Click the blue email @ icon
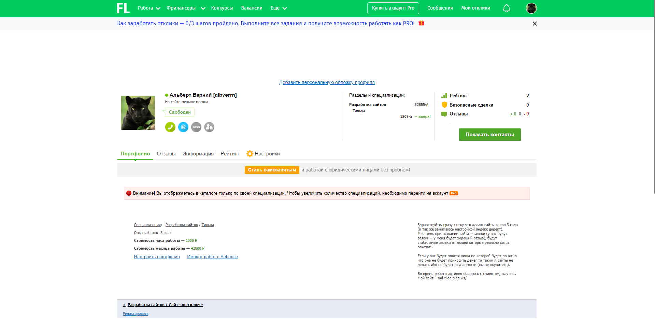This screenshot has height=319, width=655. (x=183, y=127)
